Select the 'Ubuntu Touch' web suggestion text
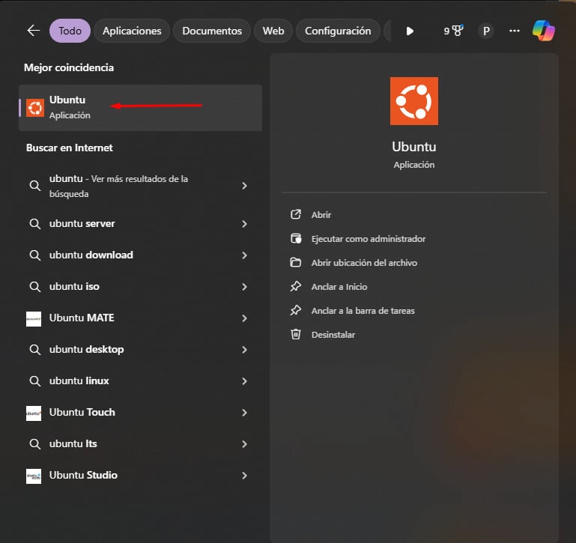Viewport: 576px width, 543px height. [x=82, y=412]
